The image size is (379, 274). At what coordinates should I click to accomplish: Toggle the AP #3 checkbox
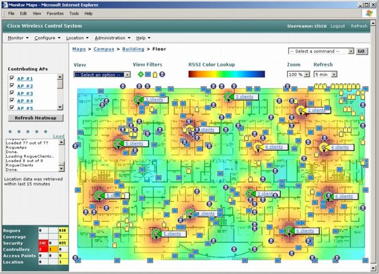[12, 93]
